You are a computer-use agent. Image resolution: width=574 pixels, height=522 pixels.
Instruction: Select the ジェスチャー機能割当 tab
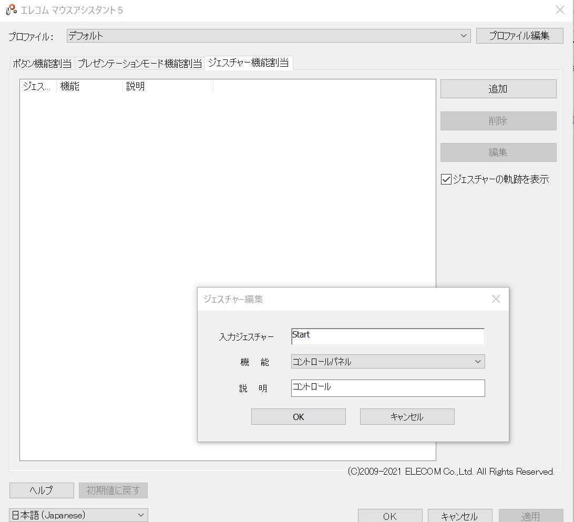(x=249, y=63)
